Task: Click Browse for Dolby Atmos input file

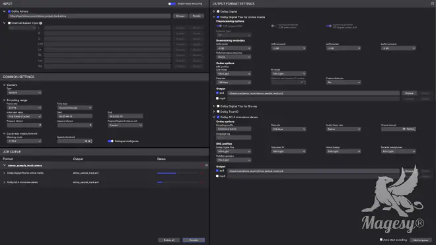Action: pyautogui.click(x=180, y=16)
